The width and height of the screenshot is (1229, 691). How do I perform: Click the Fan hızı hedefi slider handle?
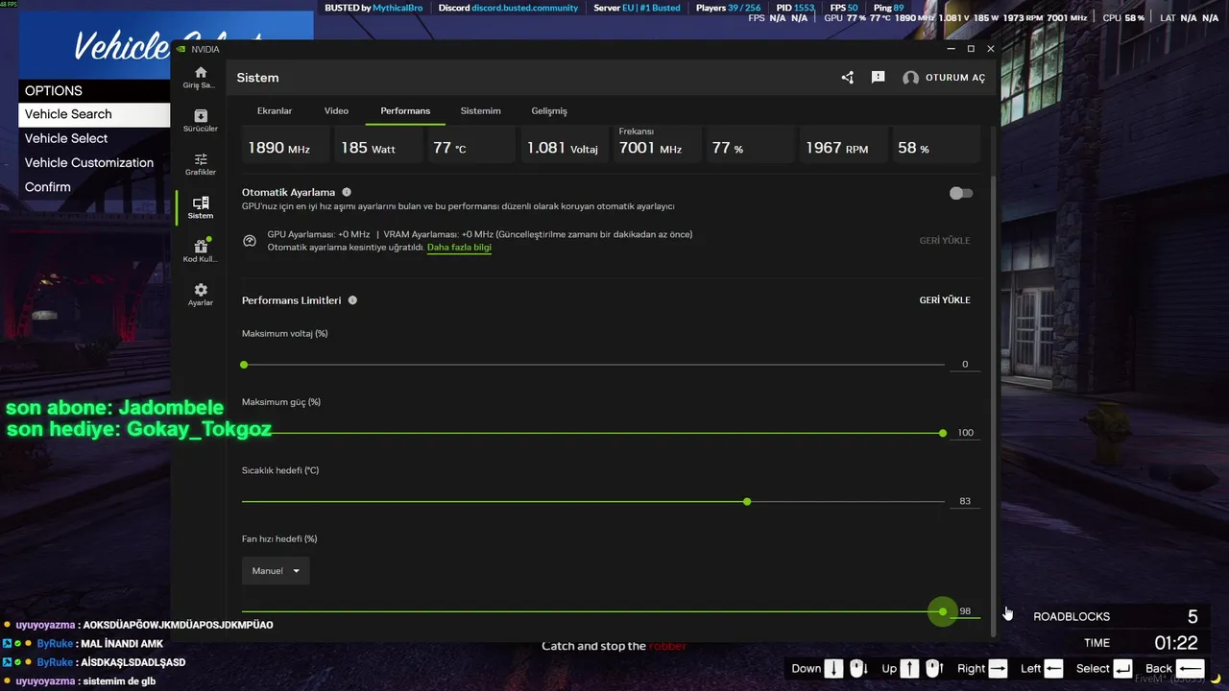pyautogui.click(x=943, y=611)
